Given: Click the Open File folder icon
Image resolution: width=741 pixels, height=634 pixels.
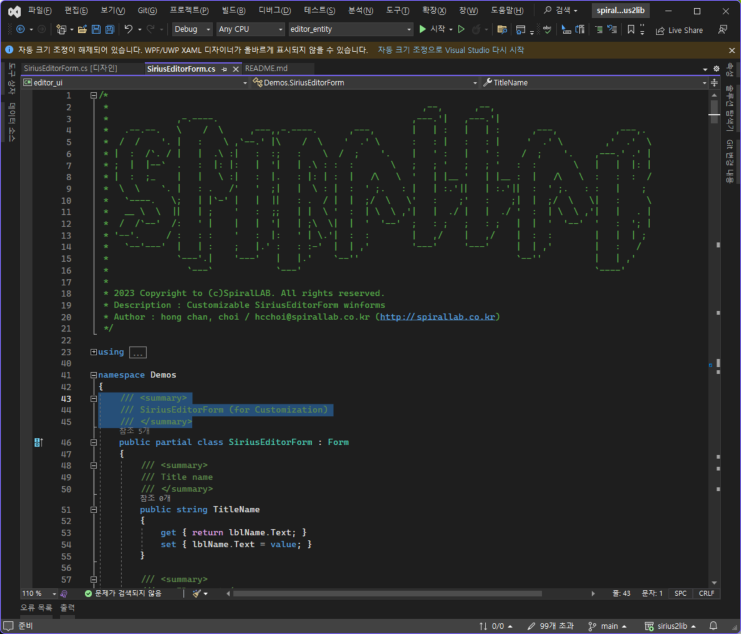Looking at the screenshot, I should (82, 29).
